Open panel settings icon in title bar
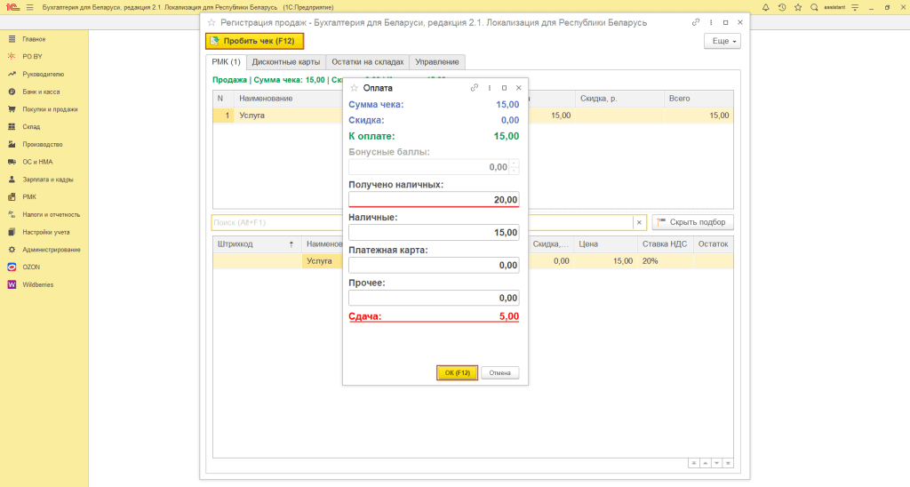The height and width of the screenshot is (487, 910). pyautogui.click(x=855, y=7)
